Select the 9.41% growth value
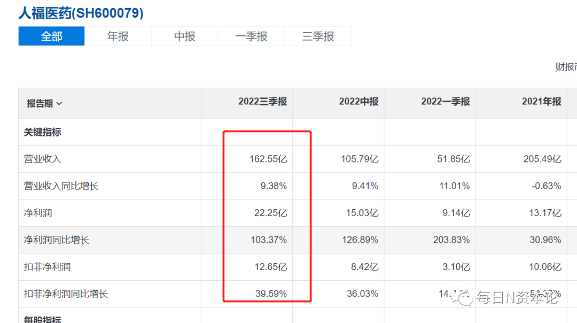The height and width of the screenshot is (323, 577). coord(365,186)
